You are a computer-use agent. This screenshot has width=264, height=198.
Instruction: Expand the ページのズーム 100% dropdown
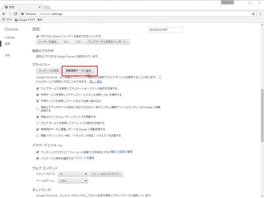pos(73,181)
